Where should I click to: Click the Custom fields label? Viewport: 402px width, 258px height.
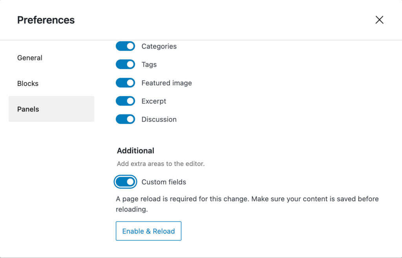coord(164,182)
